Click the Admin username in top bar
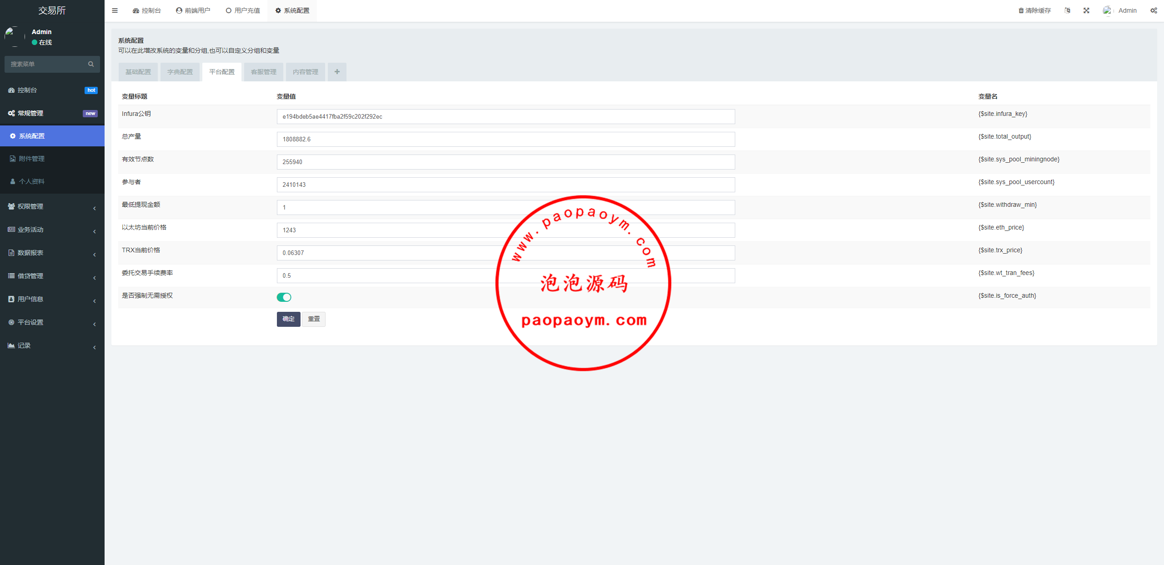Viewport: 1164px width, 565px height. click(x=1127, y=10)
